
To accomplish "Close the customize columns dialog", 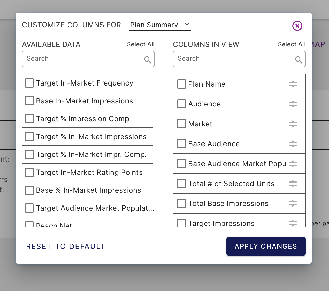I will [297, 26].
